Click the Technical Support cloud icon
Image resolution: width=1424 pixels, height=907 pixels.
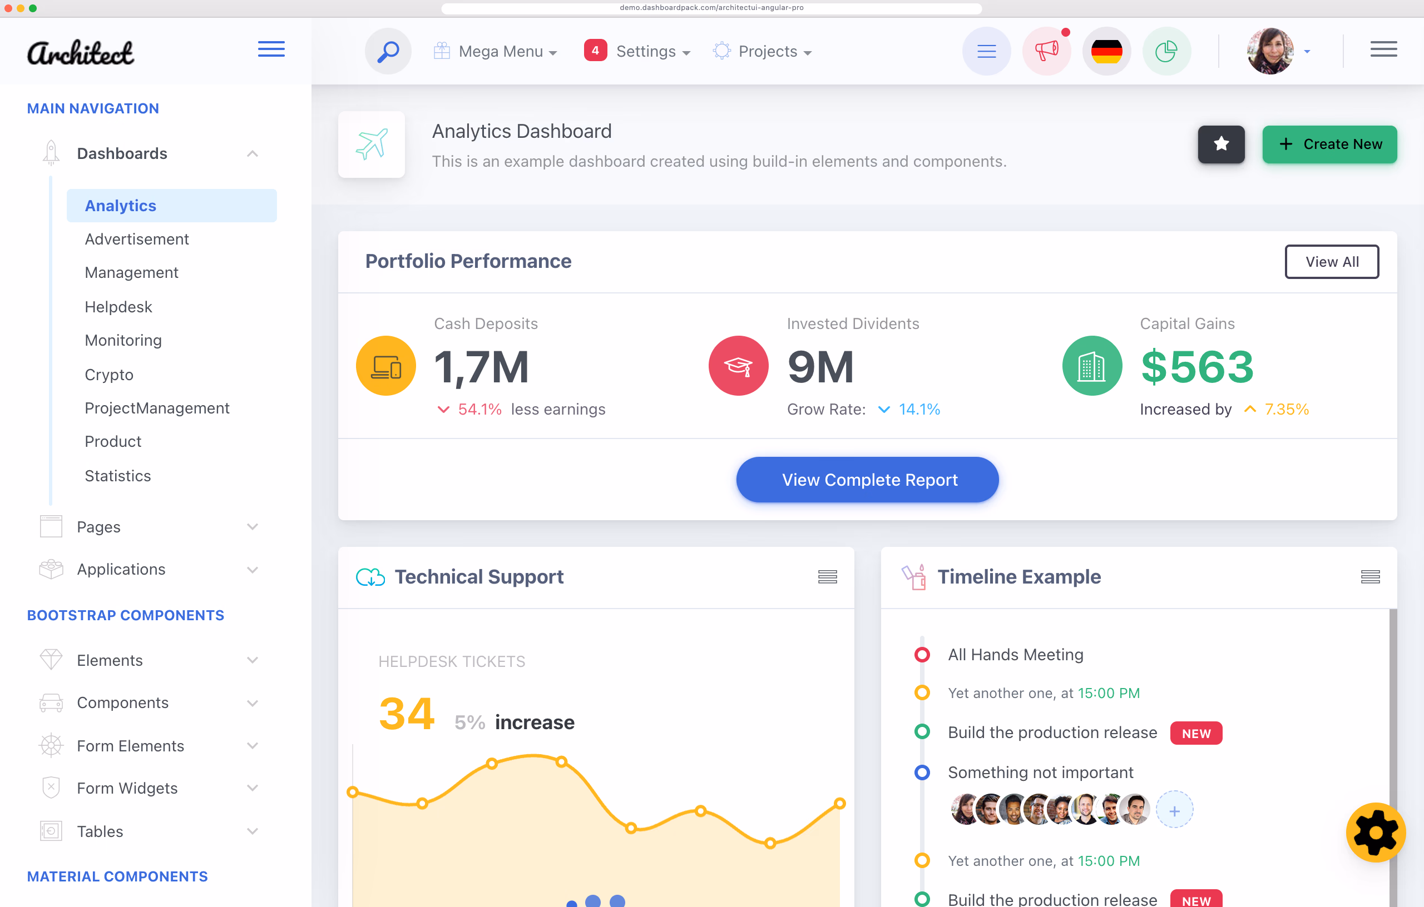tap(370, 577)
